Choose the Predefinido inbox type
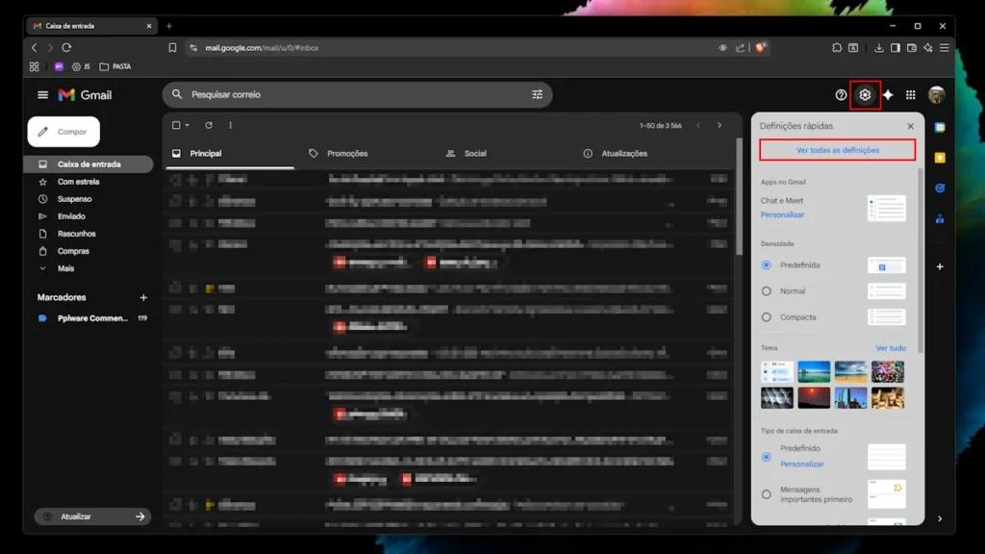985x554 pixels. [767, 457]
